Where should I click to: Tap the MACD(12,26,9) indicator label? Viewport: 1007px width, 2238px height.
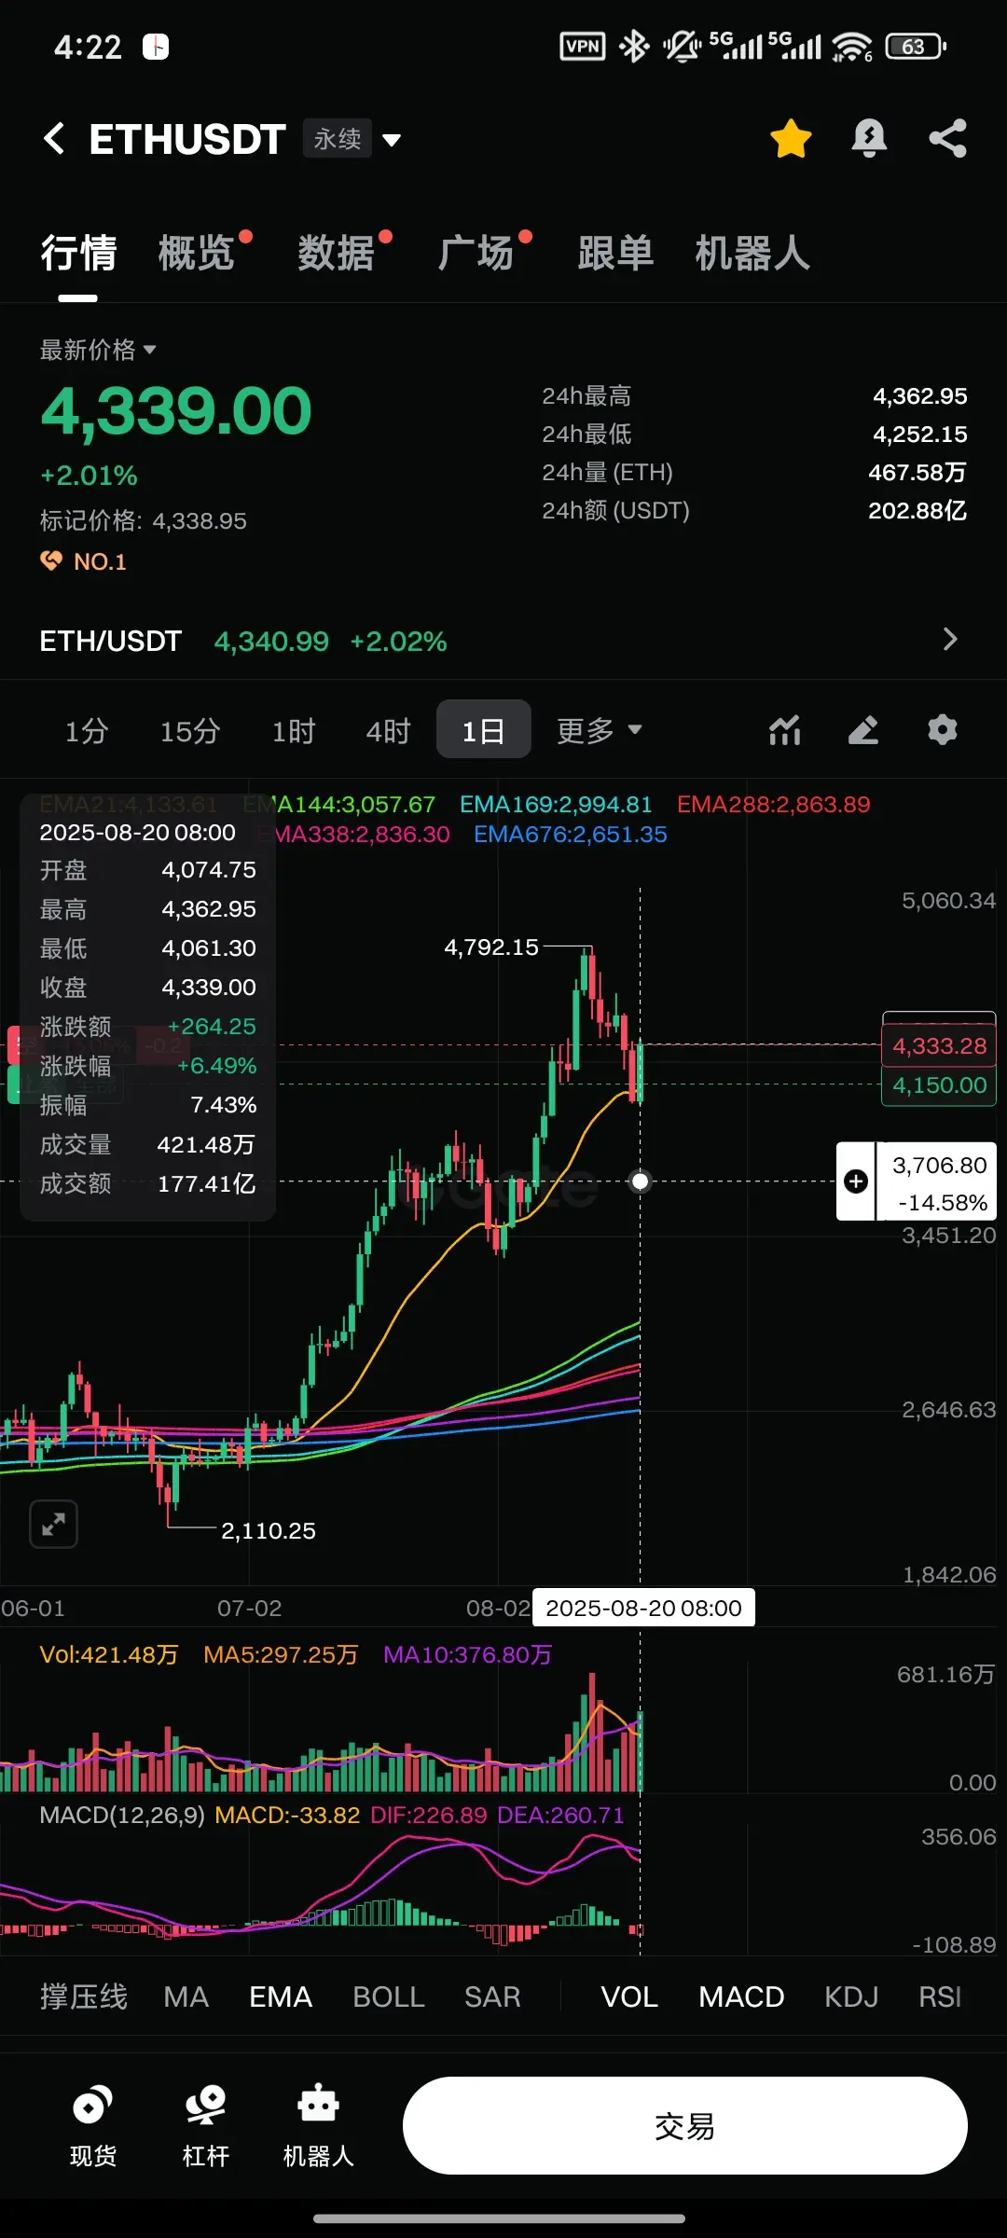point(122,1815)
